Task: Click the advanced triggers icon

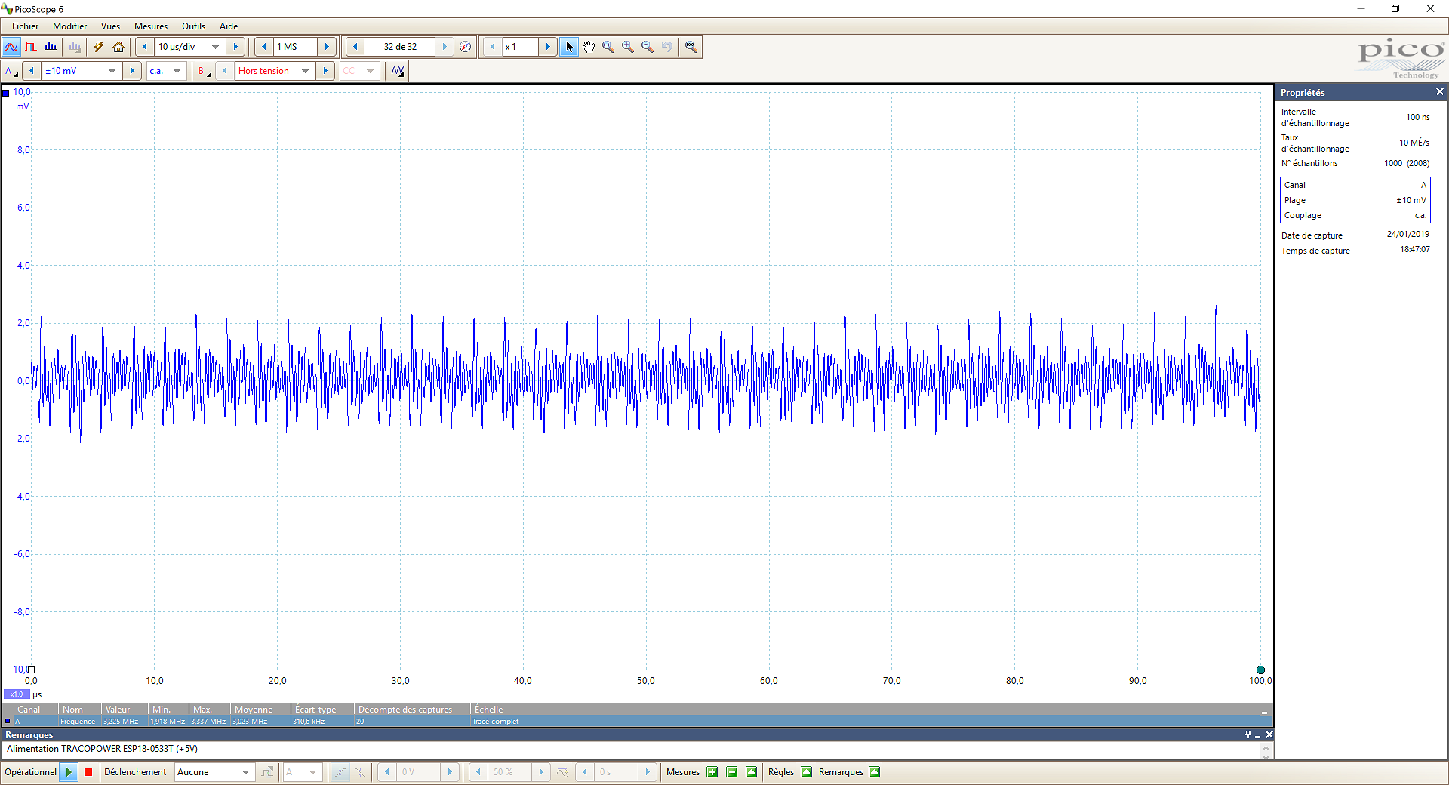Action: [x=267, y=772]
